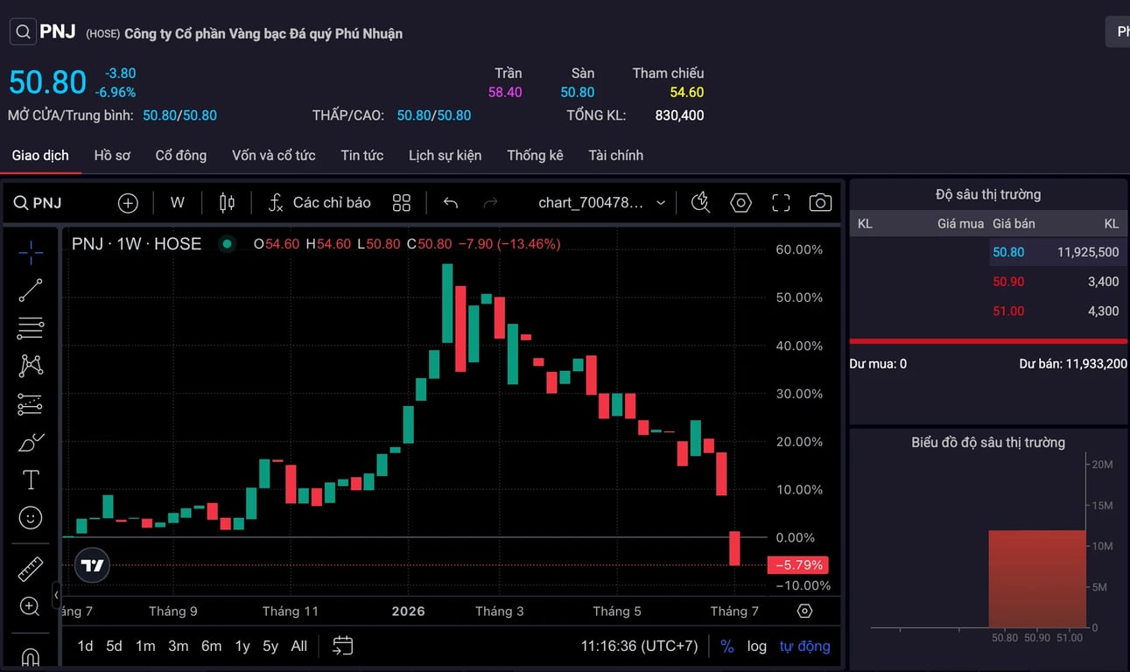Select the text annotation tool

31,479
